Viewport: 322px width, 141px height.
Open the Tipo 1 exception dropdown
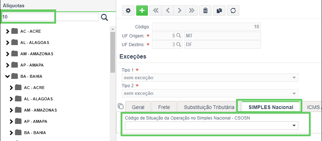coord(210,78)
